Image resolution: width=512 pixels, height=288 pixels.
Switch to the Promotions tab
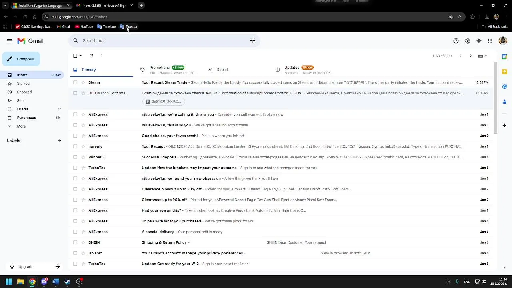click(168, 70)
